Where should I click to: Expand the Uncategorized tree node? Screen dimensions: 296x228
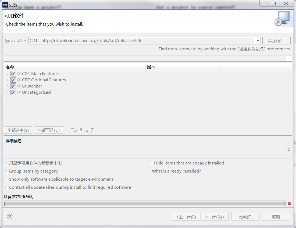pos(8,92)
